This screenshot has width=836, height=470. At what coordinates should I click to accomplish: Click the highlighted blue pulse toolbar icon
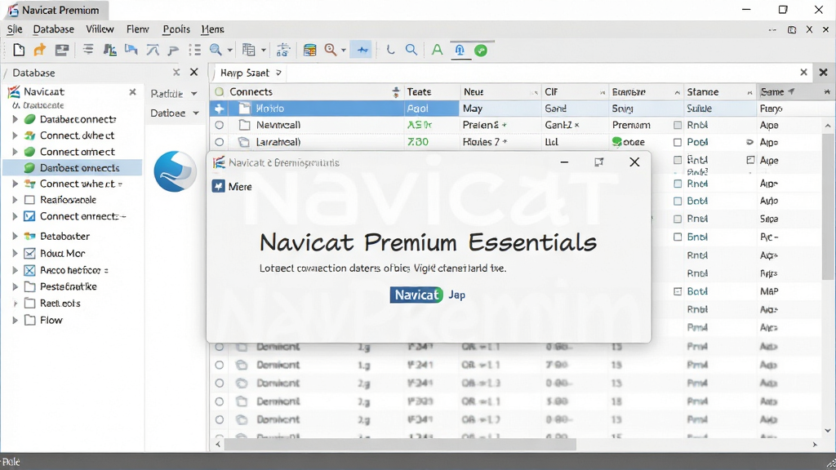tap(362, 50)
